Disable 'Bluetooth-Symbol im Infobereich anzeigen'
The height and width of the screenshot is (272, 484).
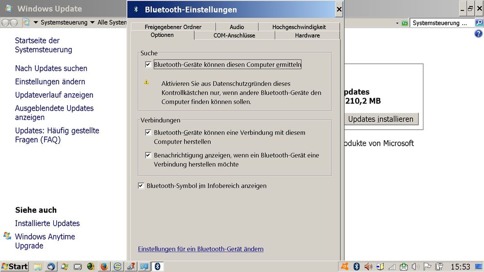pos(141,186)
